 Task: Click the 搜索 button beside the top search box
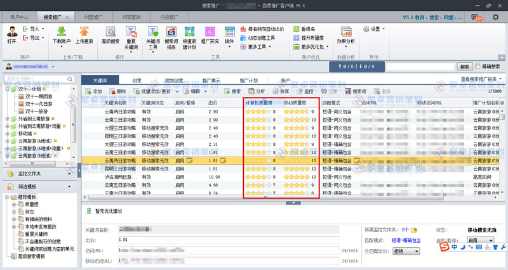pos(465,67)
